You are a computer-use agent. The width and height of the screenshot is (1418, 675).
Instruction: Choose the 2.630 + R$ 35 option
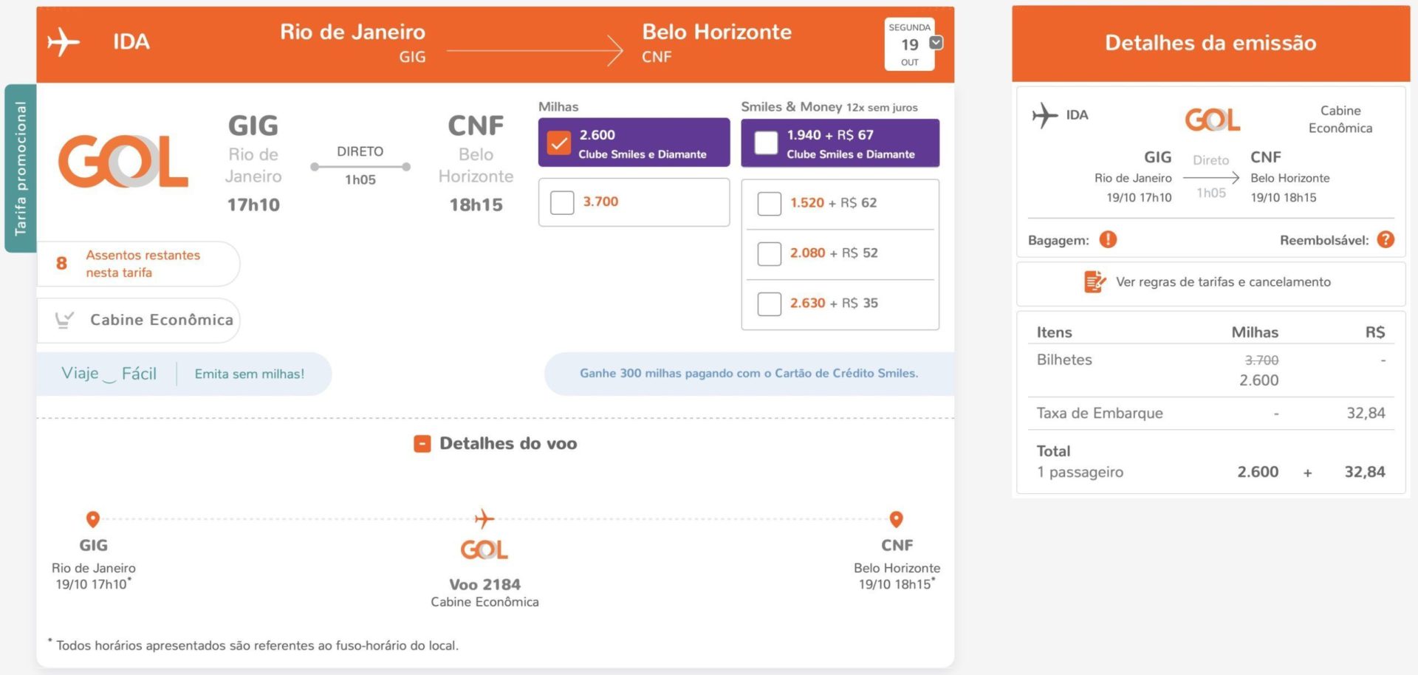point(770,304)
